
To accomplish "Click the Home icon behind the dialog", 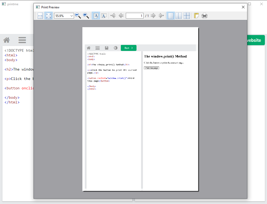I will tap(7, 40).
